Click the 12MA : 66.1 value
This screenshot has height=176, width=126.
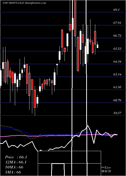pos(16,162)
